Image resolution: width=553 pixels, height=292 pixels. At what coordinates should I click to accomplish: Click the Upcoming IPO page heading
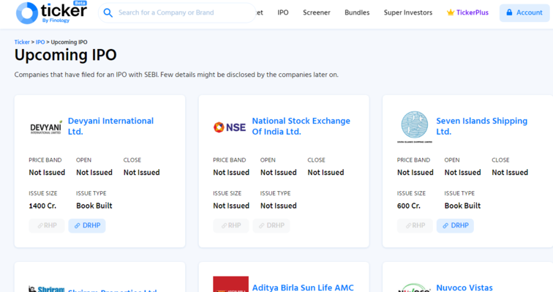pyautogui.click(x=66, y=55)
